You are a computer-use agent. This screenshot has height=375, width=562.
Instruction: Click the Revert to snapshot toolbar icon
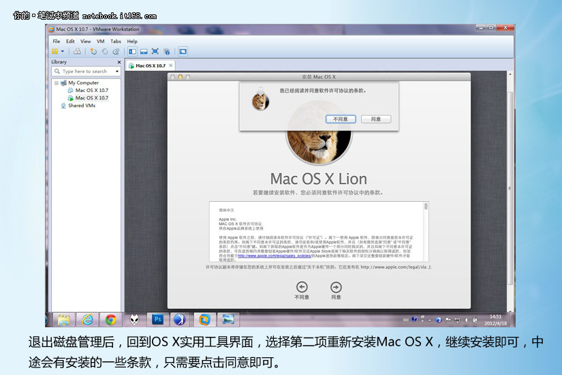[x=105, y=52]
